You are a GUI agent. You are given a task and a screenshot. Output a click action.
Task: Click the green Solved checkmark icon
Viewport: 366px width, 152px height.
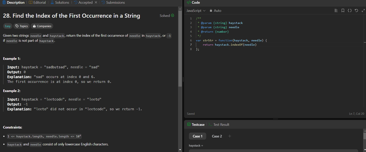coord(173,16)
